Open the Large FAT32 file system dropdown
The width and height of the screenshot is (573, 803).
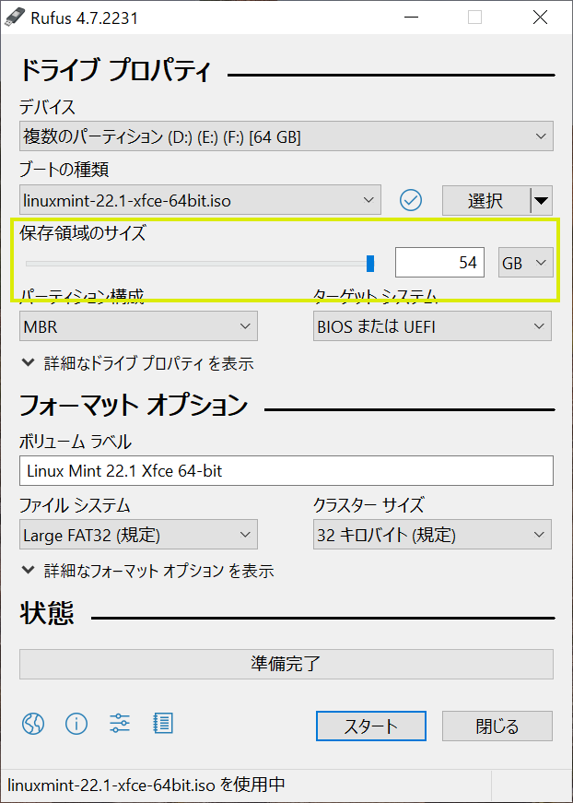pyautogui.click(x=138, y=535)
